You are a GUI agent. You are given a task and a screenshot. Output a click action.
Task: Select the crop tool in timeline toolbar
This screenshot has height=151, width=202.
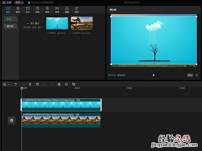click(74, 84)
